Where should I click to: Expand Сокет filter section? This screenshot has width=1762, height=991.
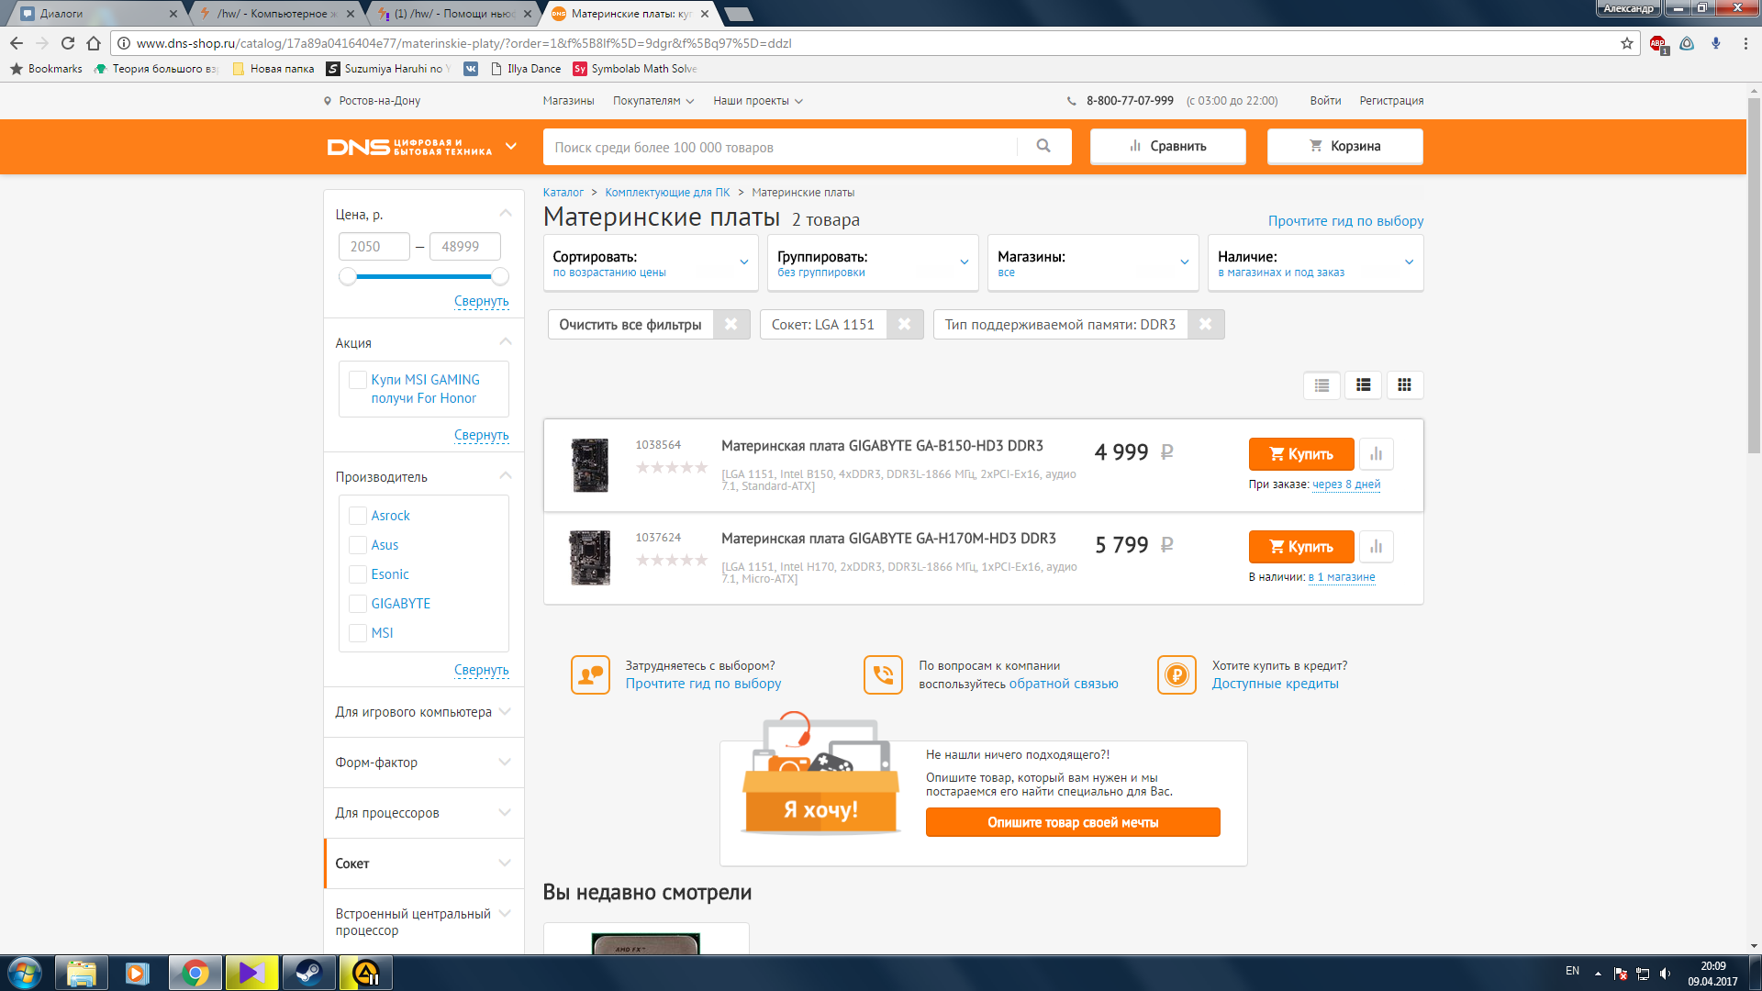(x=423, y=863)
